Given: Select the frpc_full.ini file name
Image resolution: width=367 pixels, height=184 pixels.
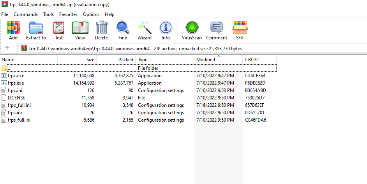Looking at the screenshot, I should (19, 105).
